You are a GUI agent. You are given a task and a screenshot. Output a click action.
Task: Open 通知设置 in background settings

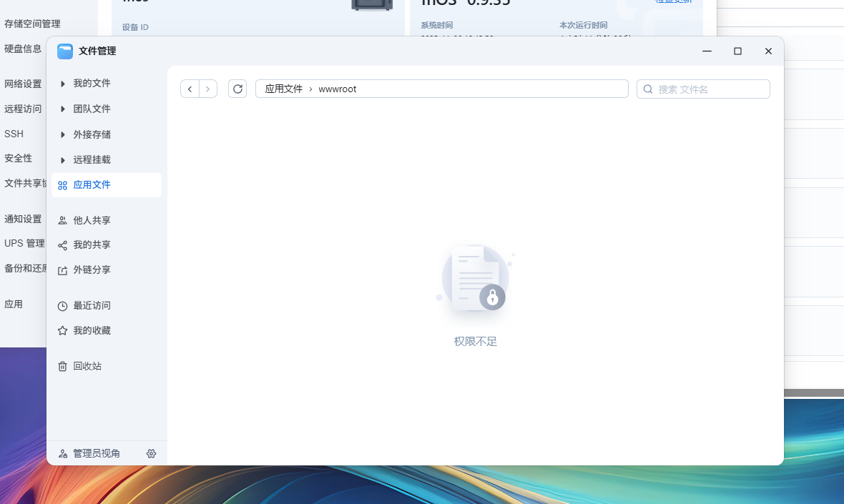[23, 219]
